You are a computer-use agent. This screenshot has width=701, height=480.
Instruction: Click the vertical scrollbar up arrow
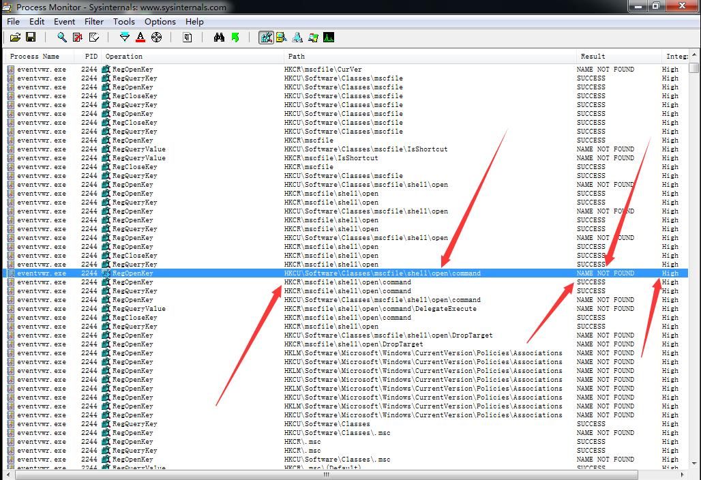[x=694, y=55]
